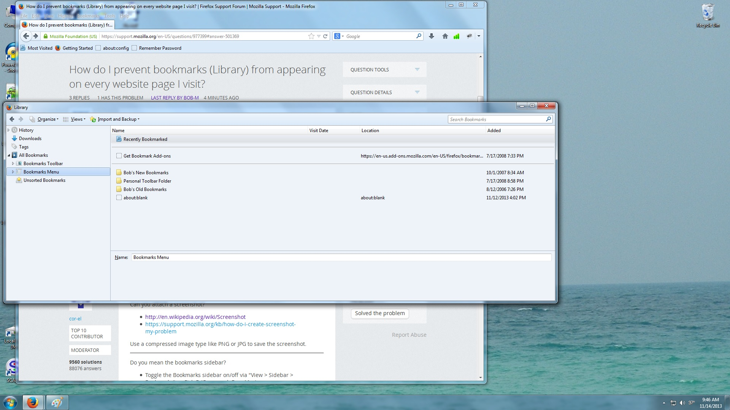Select Bob's New Bookmarks folder
Image resolution: width=730 pixels, height=410 pixels.
pos(333,173)
